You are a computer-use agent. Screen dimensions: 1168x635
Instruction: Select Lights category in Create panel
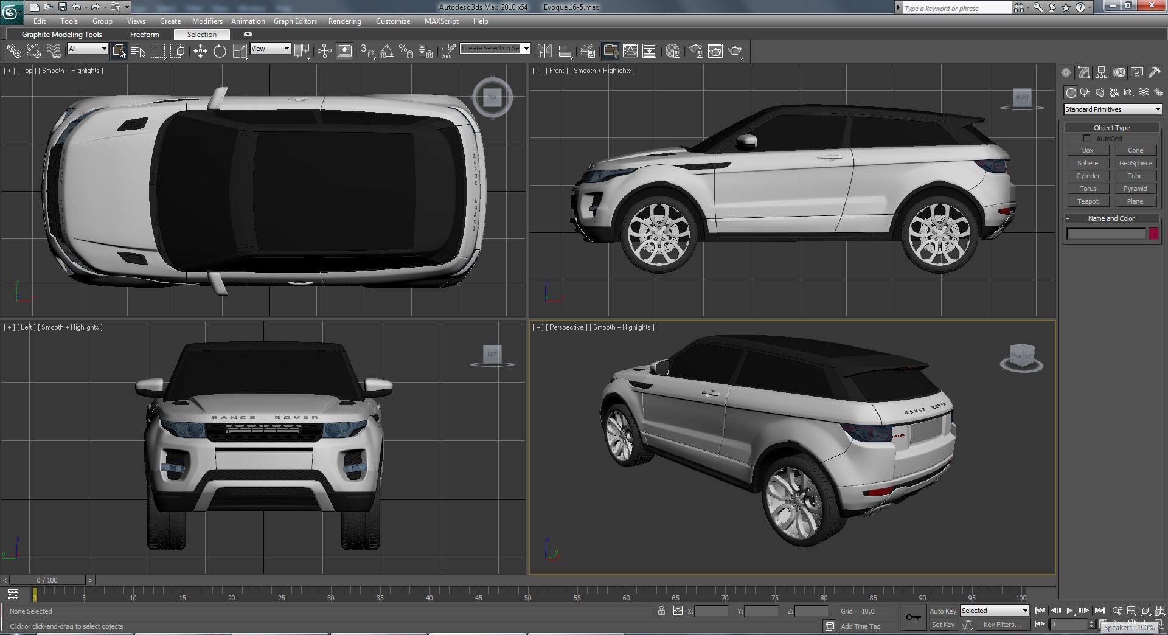tap(1100, 92)
